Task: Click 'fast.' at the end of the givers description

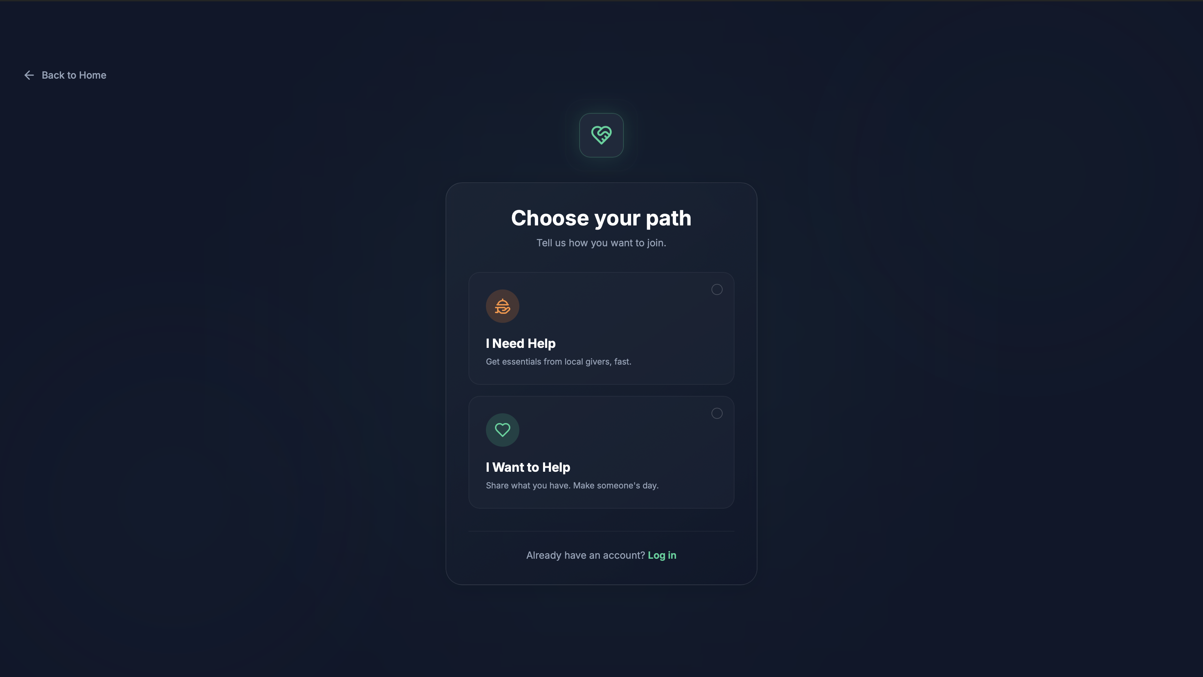Action: click(x=622, y=362)
